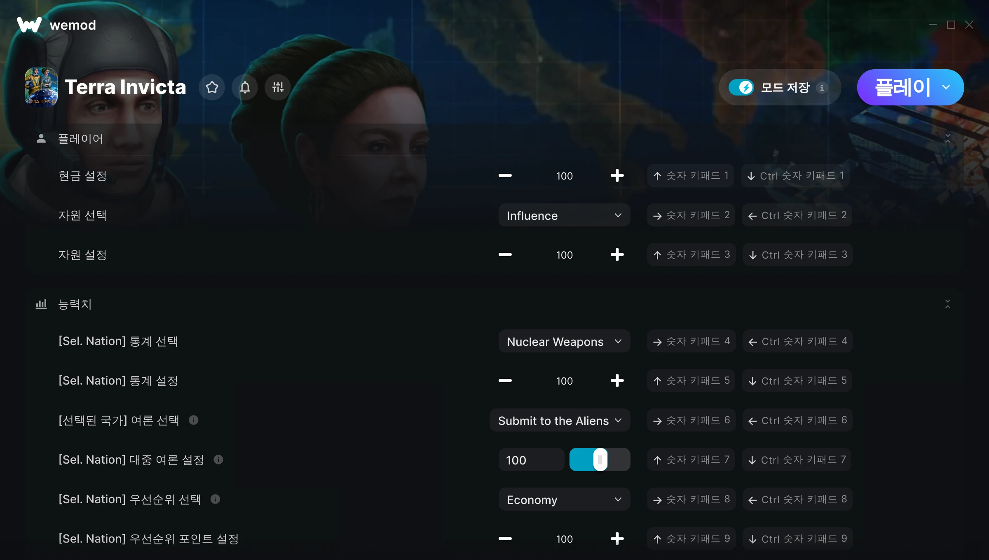The image size is (989, 560).
Task: Click the info icon next to 대중 여론 설정
Action: click(218, 460)
